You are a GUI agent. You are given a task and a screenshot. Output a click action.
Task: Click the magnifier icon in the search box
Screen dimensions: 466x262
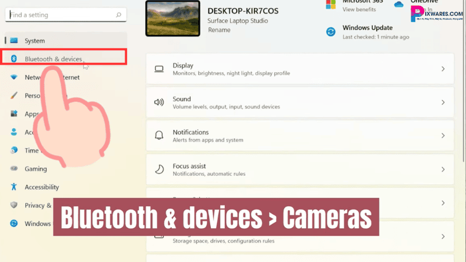(x=118, y=15)
